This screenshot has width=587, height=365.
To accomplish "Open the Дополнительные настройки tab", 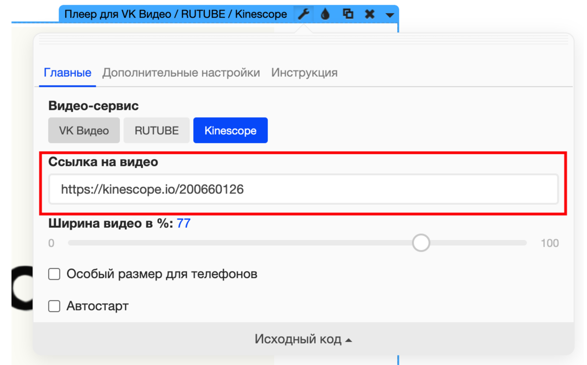I will tap(181, 73).
